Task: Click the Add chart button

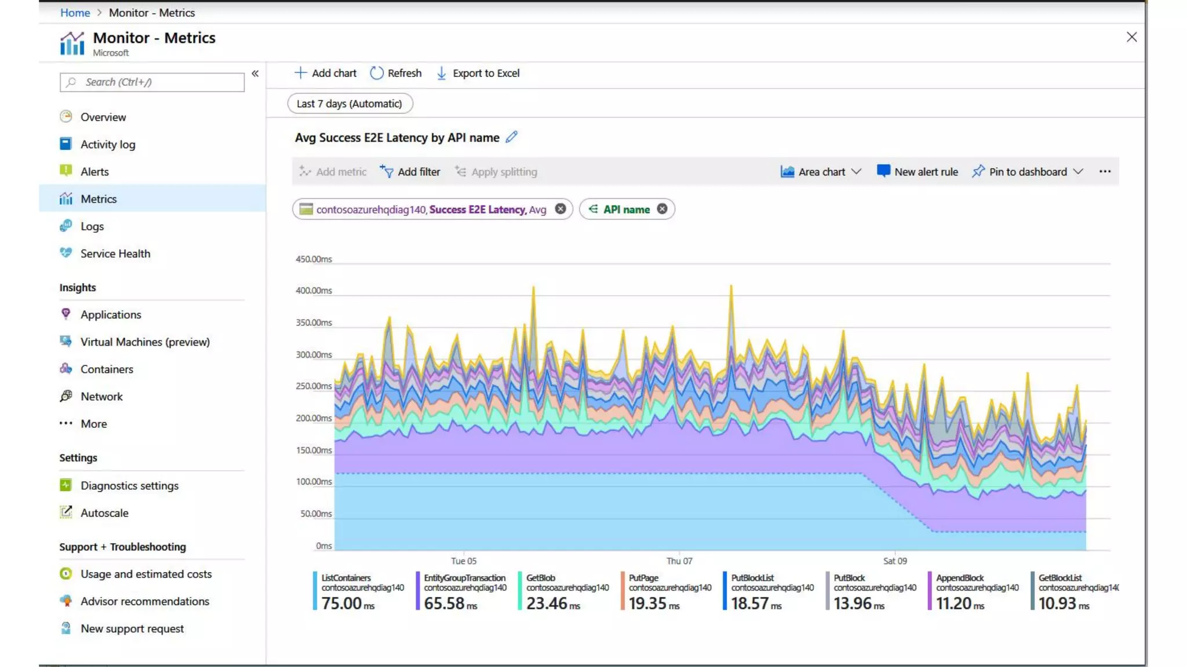Action: pyautogui.click(x=326, y=73)
